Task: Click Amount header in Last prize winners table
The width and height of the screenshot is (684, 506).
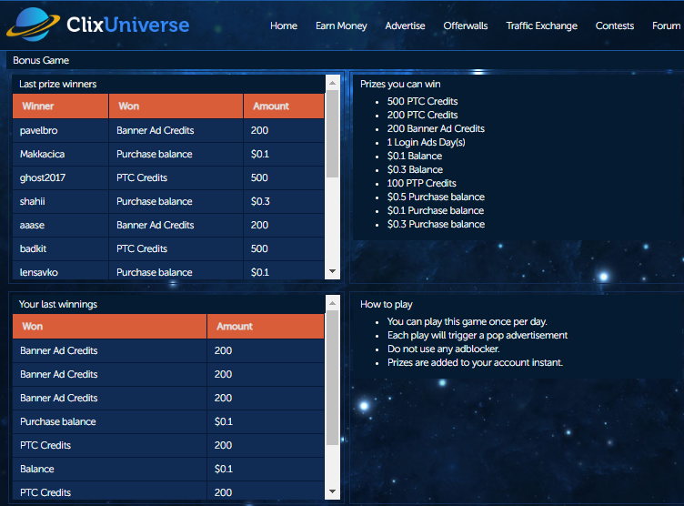Action: 270,106
